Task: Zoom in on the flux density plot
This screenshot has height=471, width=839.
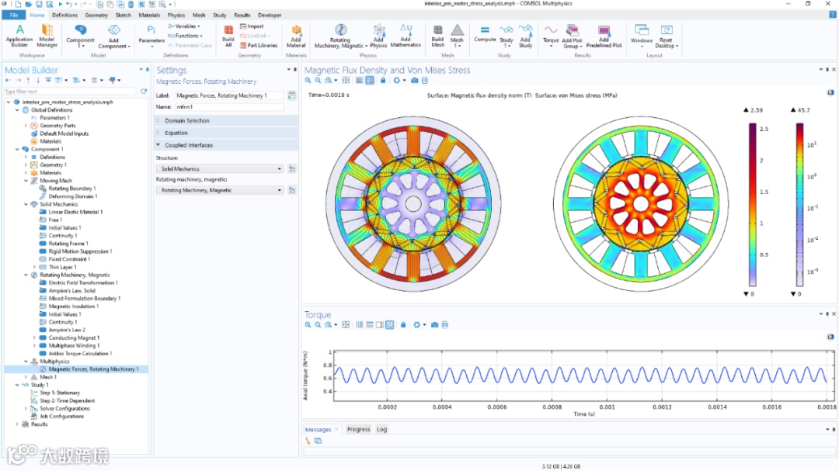Action: coord(308,80)
